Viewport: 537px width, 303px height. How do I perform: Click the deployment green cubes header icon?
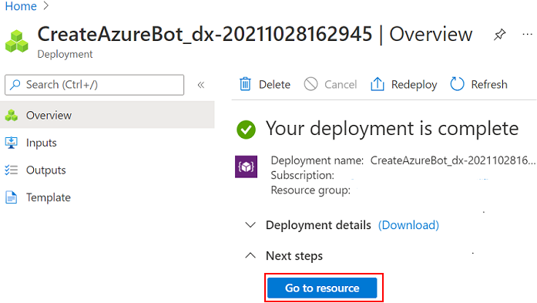17,41
